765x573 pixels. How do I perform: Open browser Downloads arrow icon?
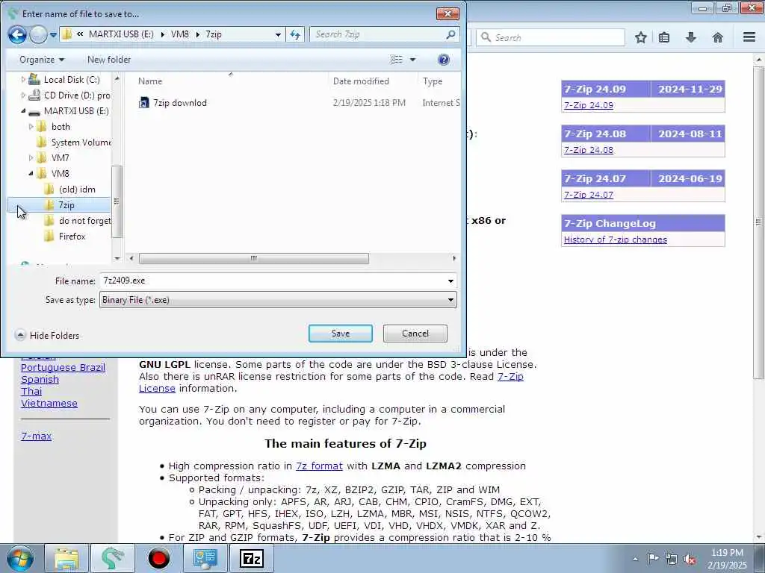point(691,37)
